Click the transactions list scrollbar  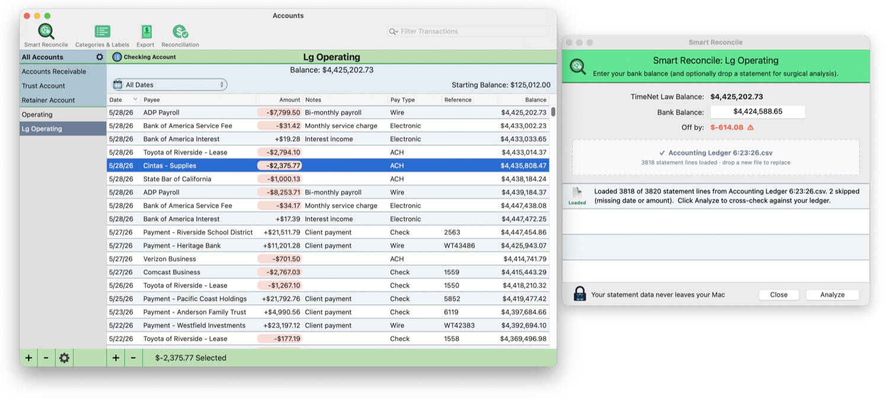(553, 111)
